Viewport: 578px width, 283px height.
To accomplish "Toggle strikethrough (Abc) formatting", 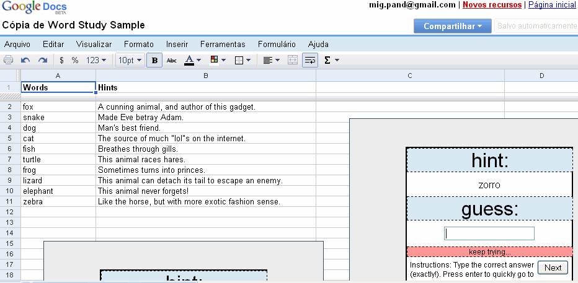I will 172,60.
